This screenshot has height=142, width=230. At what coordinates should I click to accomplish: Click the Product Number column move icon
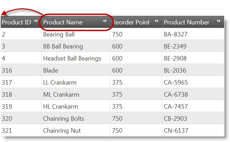tap(219, 21)
